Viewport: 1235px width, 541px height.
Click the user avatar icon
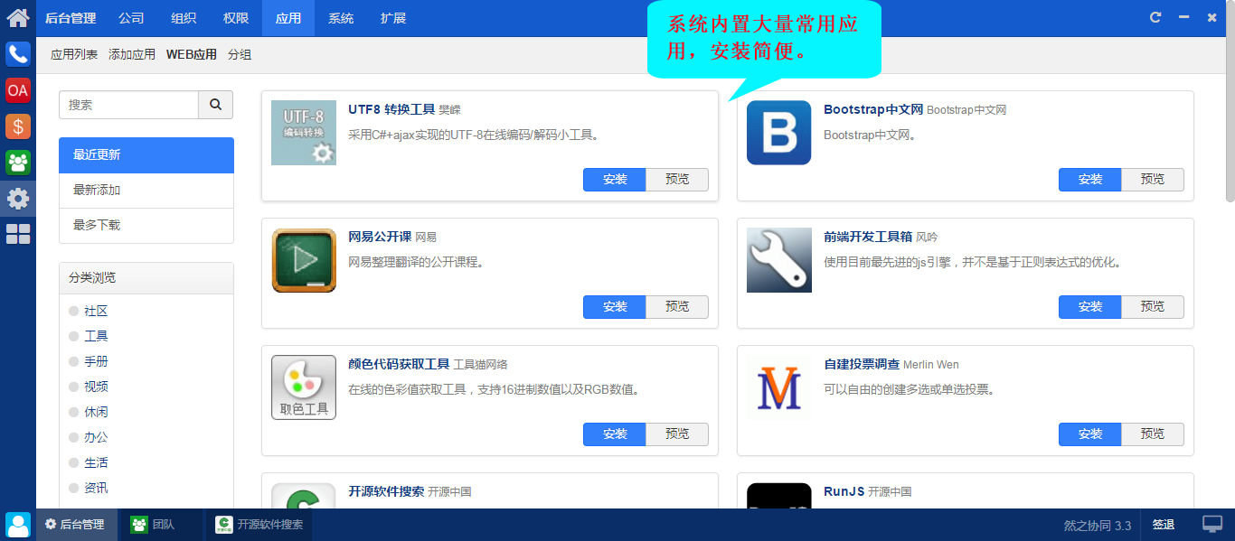(18, 525)
